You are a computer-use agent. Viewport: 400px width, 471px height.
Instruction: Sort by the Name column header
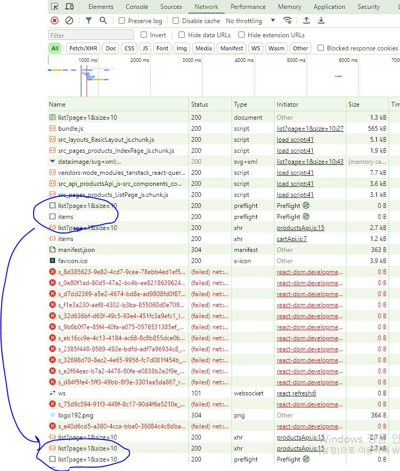(x=118, y=104)
